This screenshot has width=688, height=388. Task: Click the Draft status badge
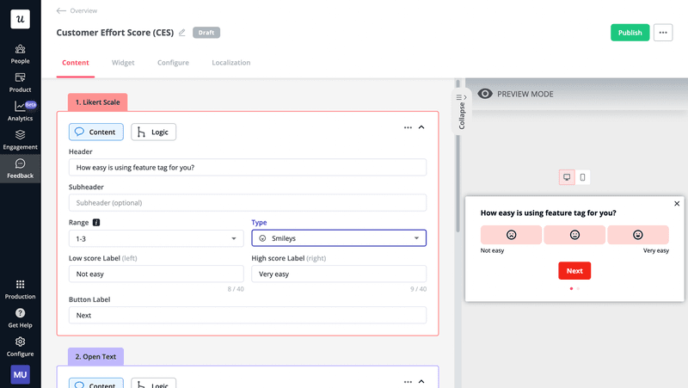(x=206, y=33)
